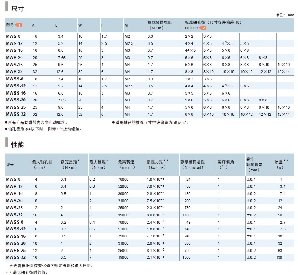298x275 pixels.
Task: Click bore size 3×3 in the MWSS-8 row
Action: point(208,79)
